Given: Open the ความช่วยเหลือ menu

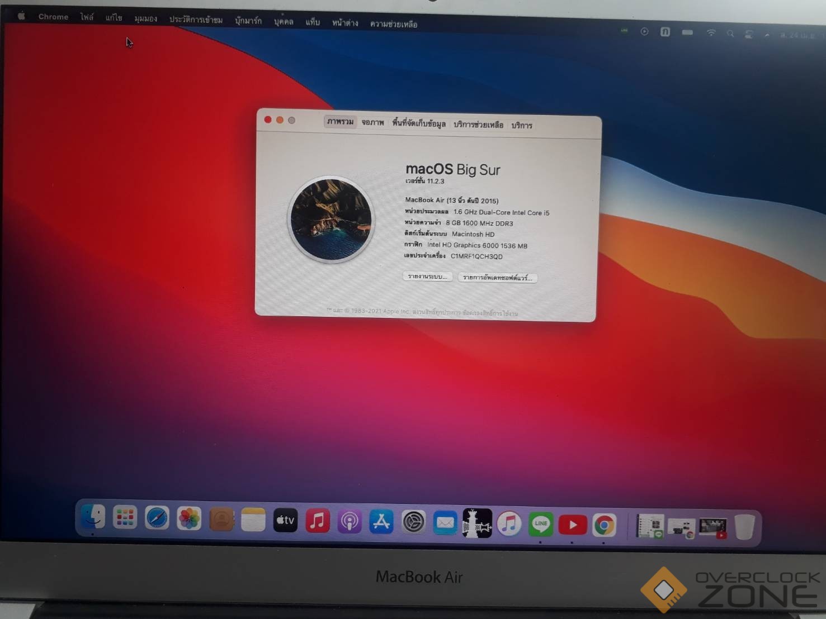Looking at the screenshot, I should (x=394, y=24).
